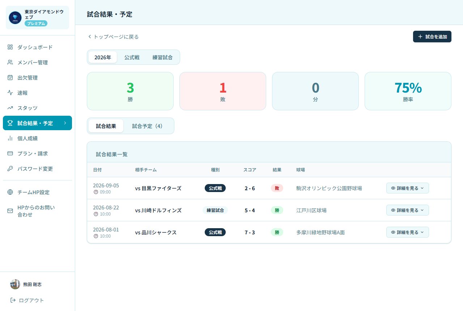Click the 練習試合 badge in the table
The width and height of the screenshot is (463, 311).
(215, 210)
